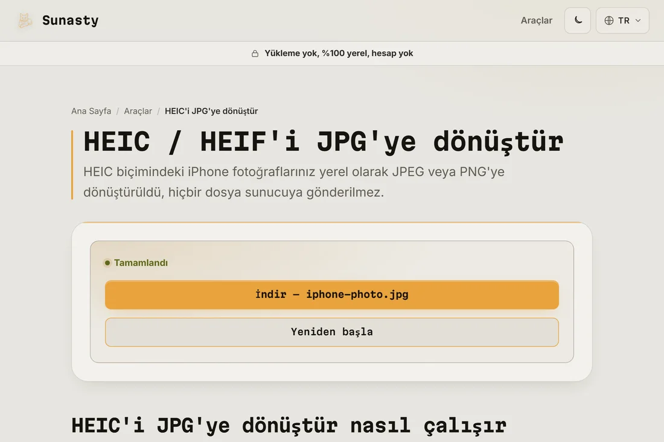Viewport: 664px width, 442px height.
Task: Click the green status dot beside Tamamlandı
Action: (107, 263)
